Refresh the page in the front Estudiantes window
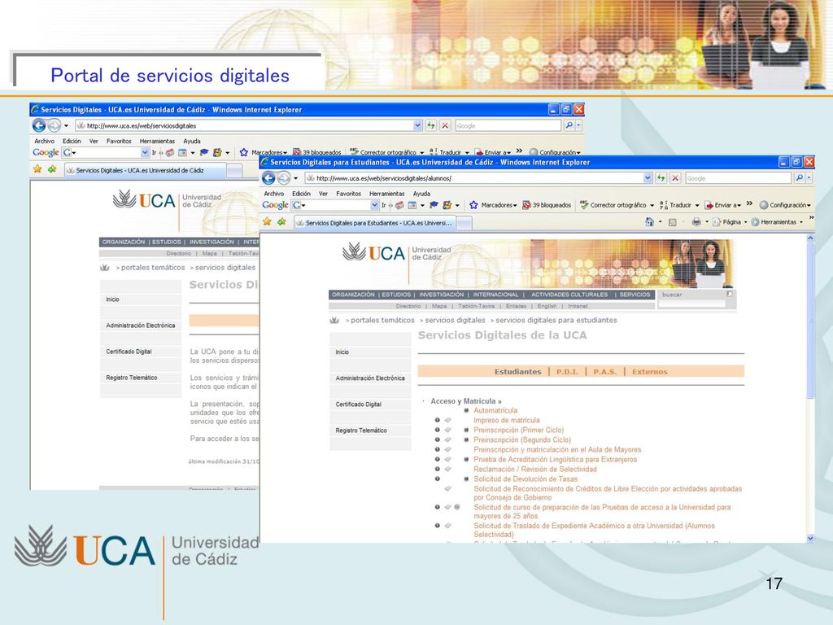 pyautogui.click(x=661, y=178)
